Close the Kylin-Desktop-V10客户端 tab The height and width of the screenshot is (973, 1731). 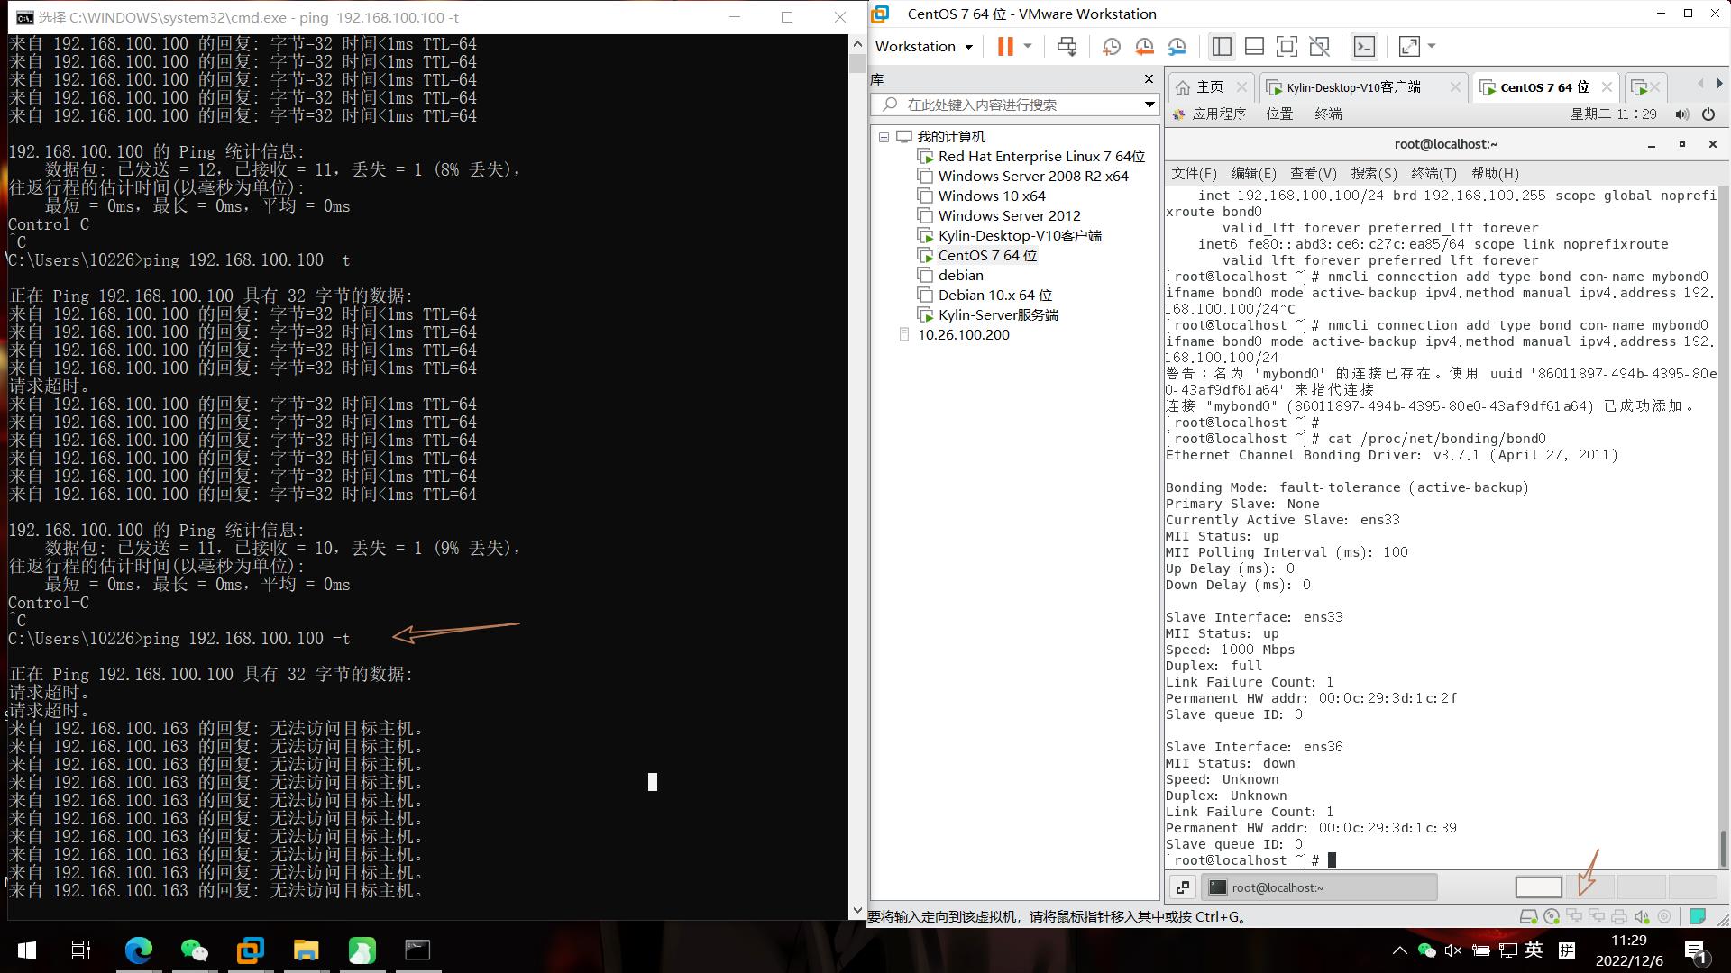pos(1455,87)
